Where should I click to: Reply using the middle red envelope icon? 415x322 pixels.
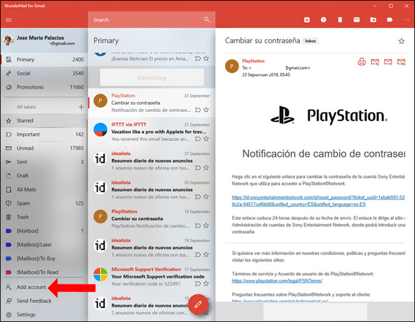[x=388, y=62]
